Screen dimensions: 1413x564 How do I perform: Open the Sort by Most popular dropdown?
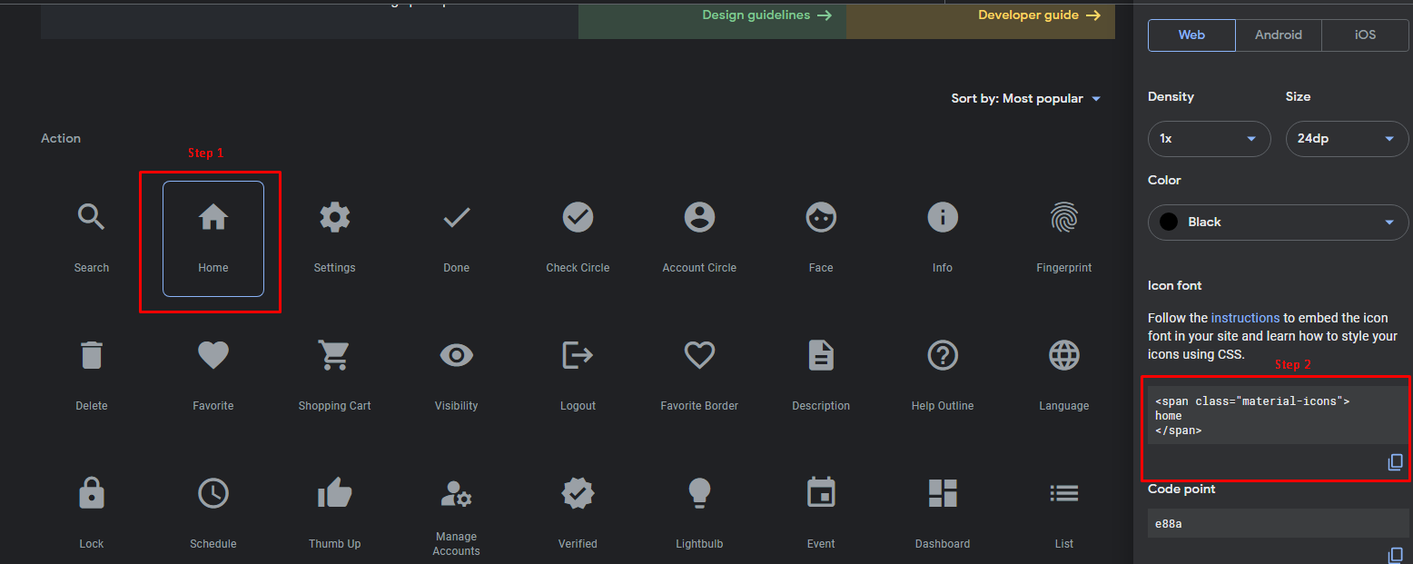(1026, 98)
